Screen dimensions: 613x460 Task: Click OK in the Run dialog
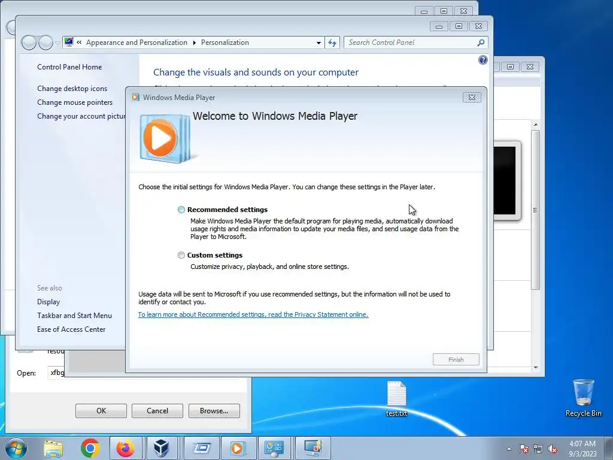pos(101,411)
